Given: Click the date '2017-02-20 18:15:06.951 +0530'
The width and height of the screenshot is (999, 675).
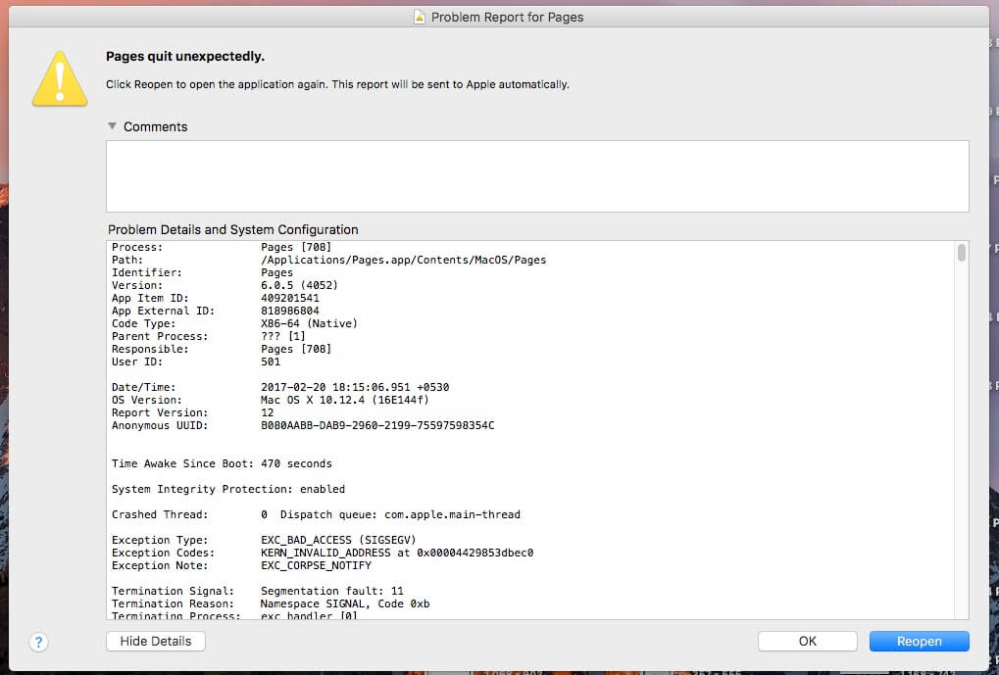Looking at the screenshot, I should [x=355, y=387].
